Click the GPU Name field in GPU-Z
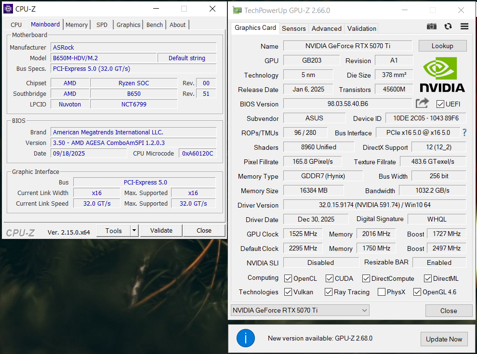 click(348, 46)
